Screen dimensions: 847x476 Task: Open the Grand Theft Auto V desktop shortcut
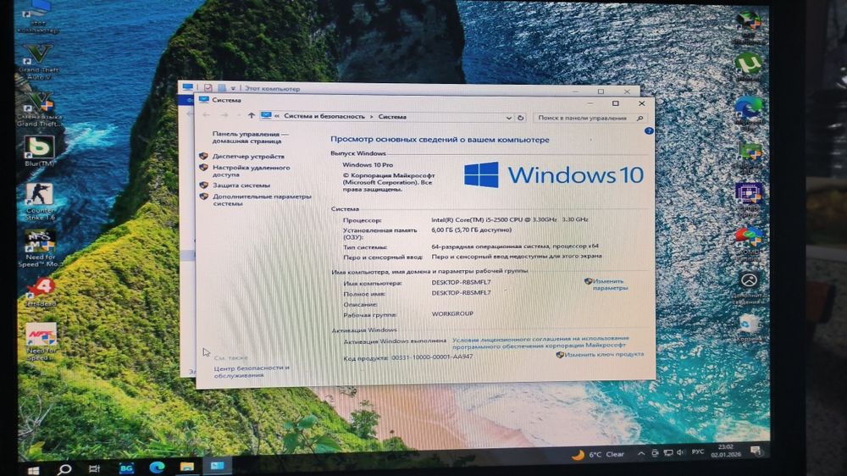tap(38, 62)
